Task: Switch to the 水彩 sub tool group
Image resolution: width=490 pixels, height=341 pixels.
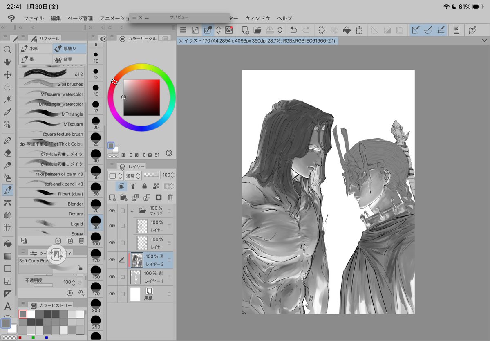Action: coord(35,48)
